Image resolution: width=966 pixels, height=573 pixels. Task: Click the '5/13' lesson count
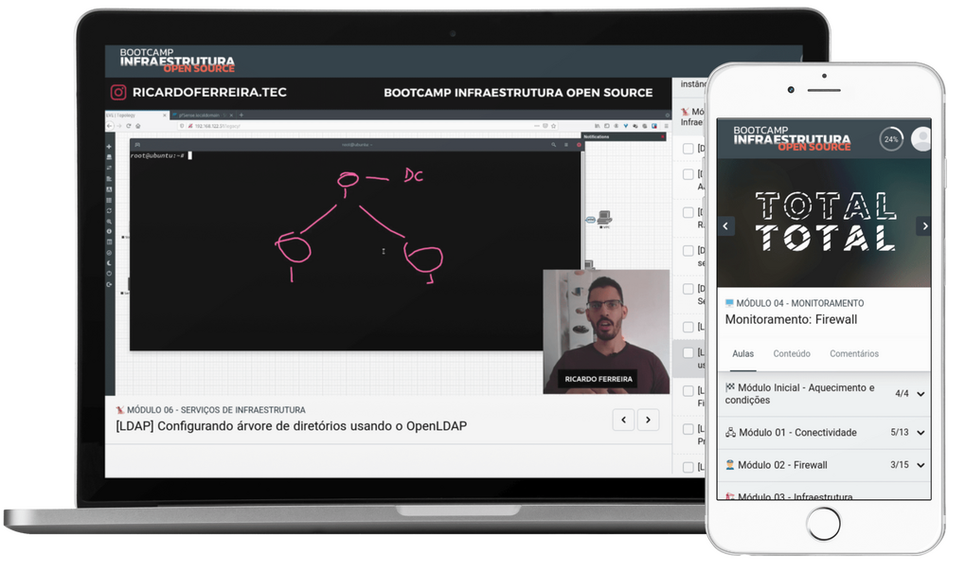tap(900, 433)
